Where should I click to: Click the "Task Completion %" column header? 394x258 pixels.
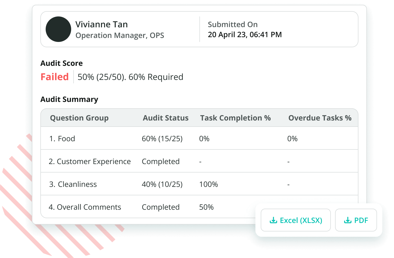click(235, 118)
